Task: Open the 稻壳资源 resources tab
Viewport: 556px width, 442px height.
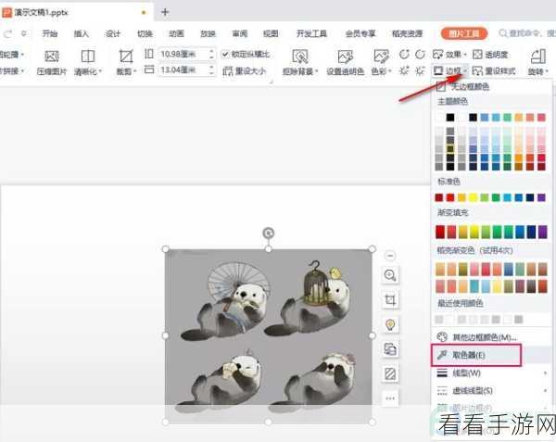Action: click(407, 33)
